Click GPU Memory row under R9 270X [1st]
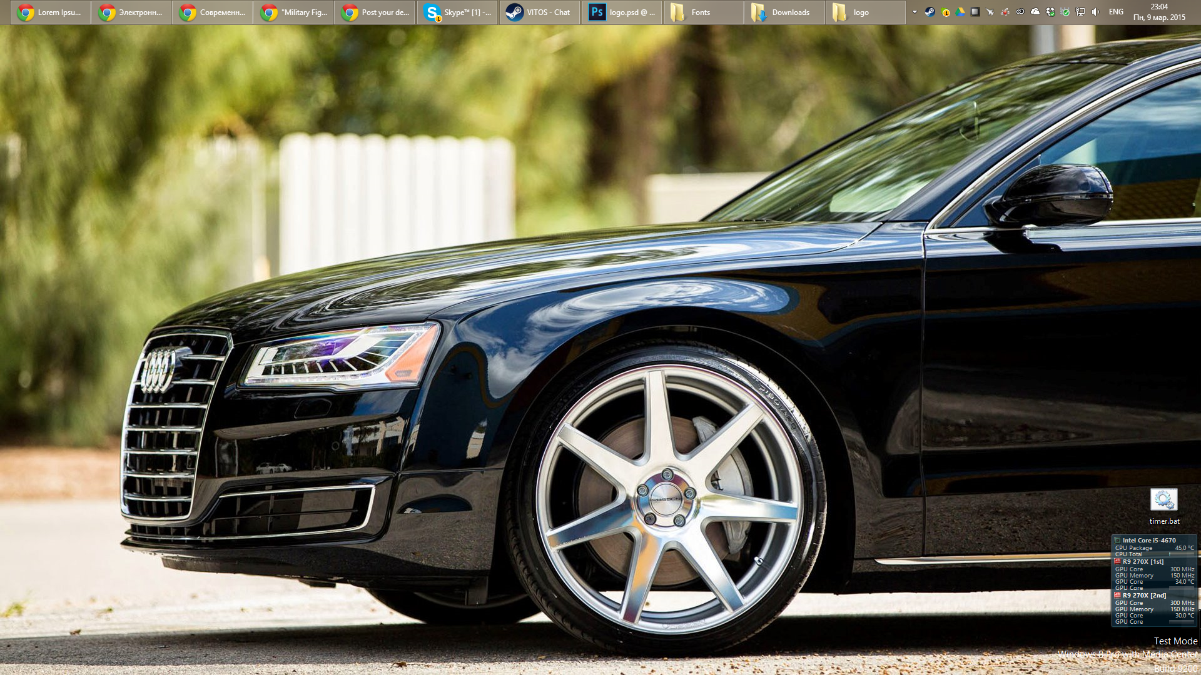Screen dimensions: 1201x675 tap(1155, 576)
